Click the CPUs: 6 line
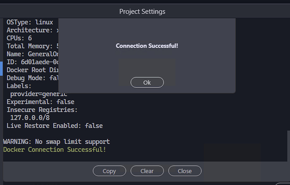This screenshot has height=185, width=290. [19, 38]
